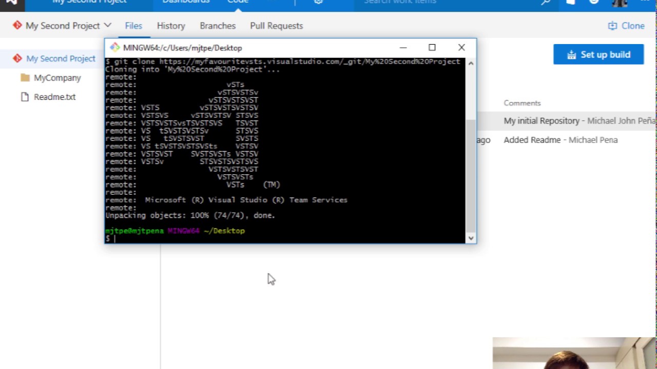Click the terminal scrollbar down arrow
657x369 pixels.
(x=471, y=238)
